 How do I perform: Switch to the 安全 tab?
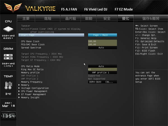(x=107, y=18)
